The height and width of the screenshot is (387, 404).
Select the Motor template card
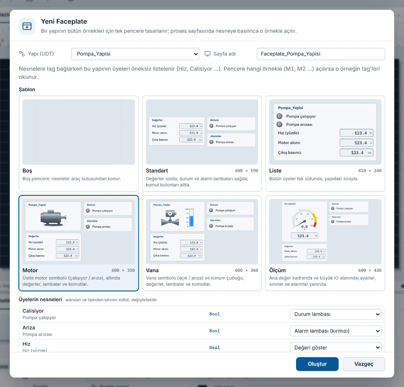tap(79, 243)
